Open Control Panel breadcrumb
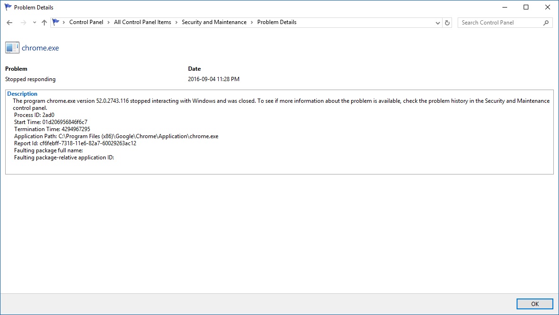 [86, 22]
